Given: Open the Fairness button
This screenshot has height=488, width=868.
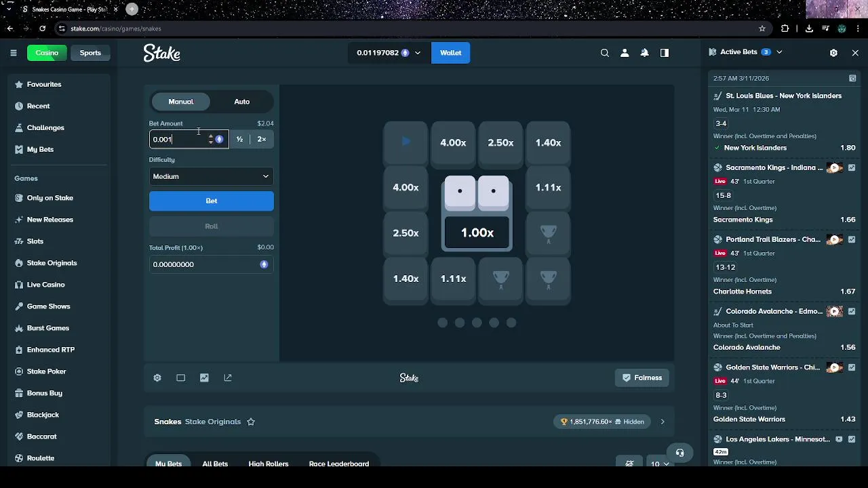Looking at the screenshot, I should click(642, 378).
